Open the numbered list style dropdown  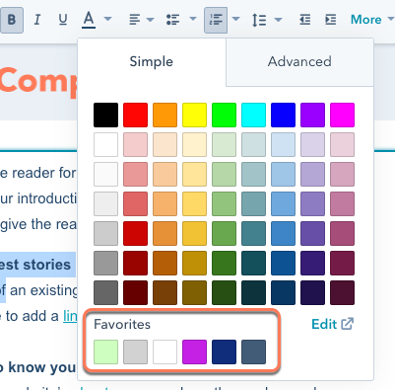(x=235, y=19)
